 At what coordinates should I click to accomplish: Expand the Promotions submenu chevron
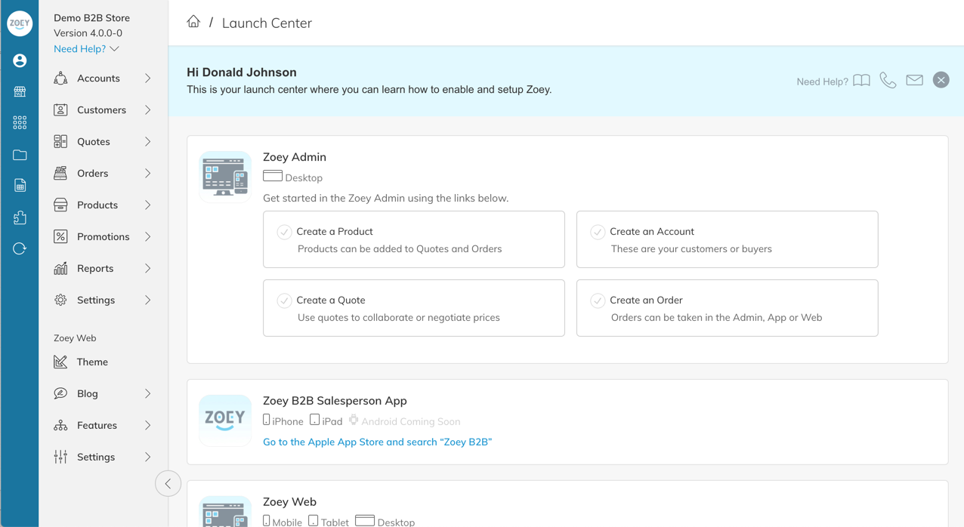click(147, 236)
